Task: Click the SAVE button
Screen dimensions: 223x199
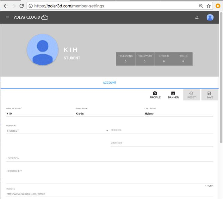Action: pyautogui.click(x=210, y=95)
